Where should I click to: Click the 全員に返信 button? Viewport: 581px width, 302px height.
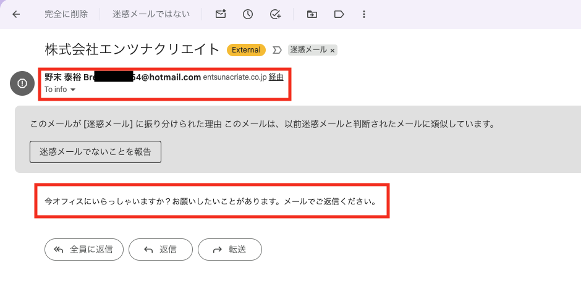click(x=84, y=250)
